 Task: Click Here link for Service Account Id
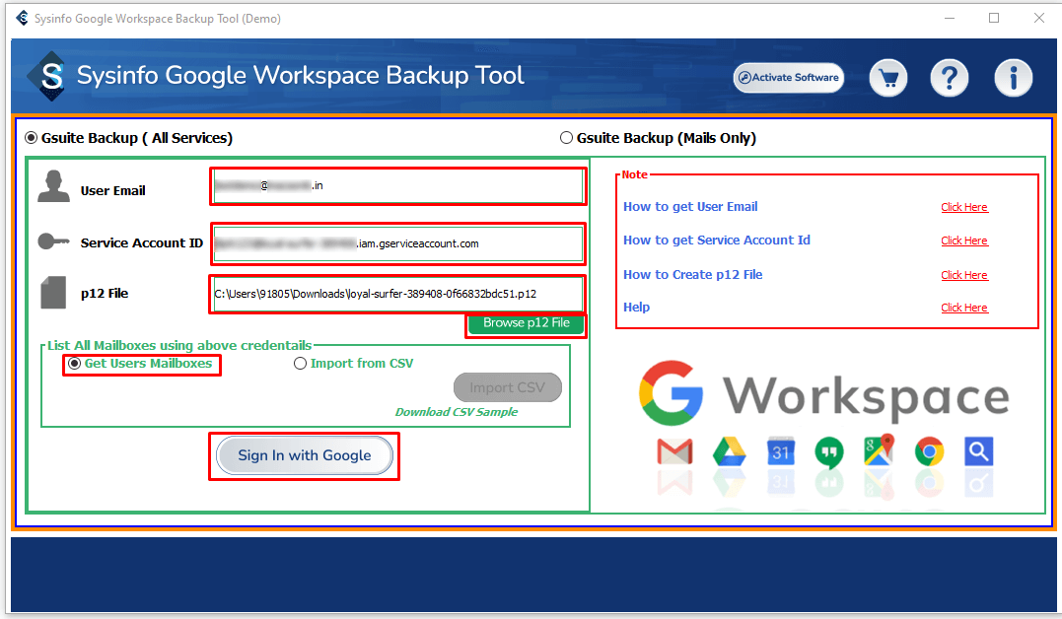(x=963, y=241)
